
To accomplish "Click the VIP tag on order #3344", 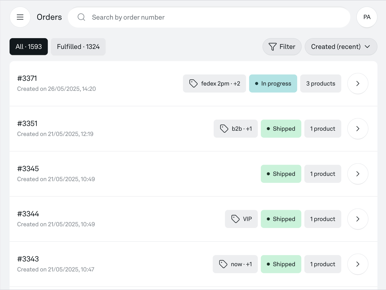I will point(241,219).
